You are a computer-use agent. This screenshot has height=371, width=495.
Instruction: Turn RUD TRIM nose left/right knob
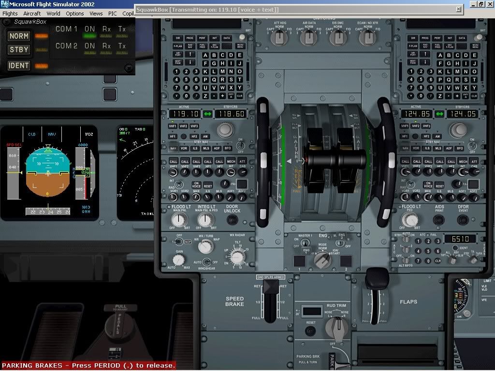pyautogui.click(x=337, y=328)
